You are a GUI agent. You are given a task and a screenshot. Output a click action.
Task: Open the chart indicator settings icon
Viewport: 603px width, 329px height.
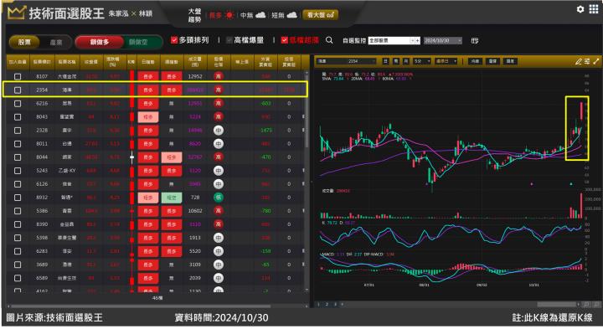[587, 61]
